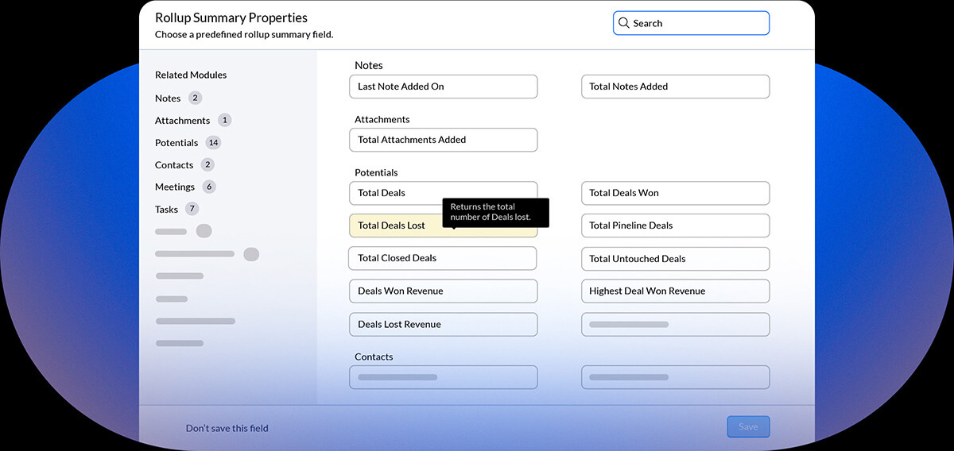Pick Total Closed Deals field
The height and width of the screenshot is (451, 954).
pyautogui.click(x=442, y=258)
